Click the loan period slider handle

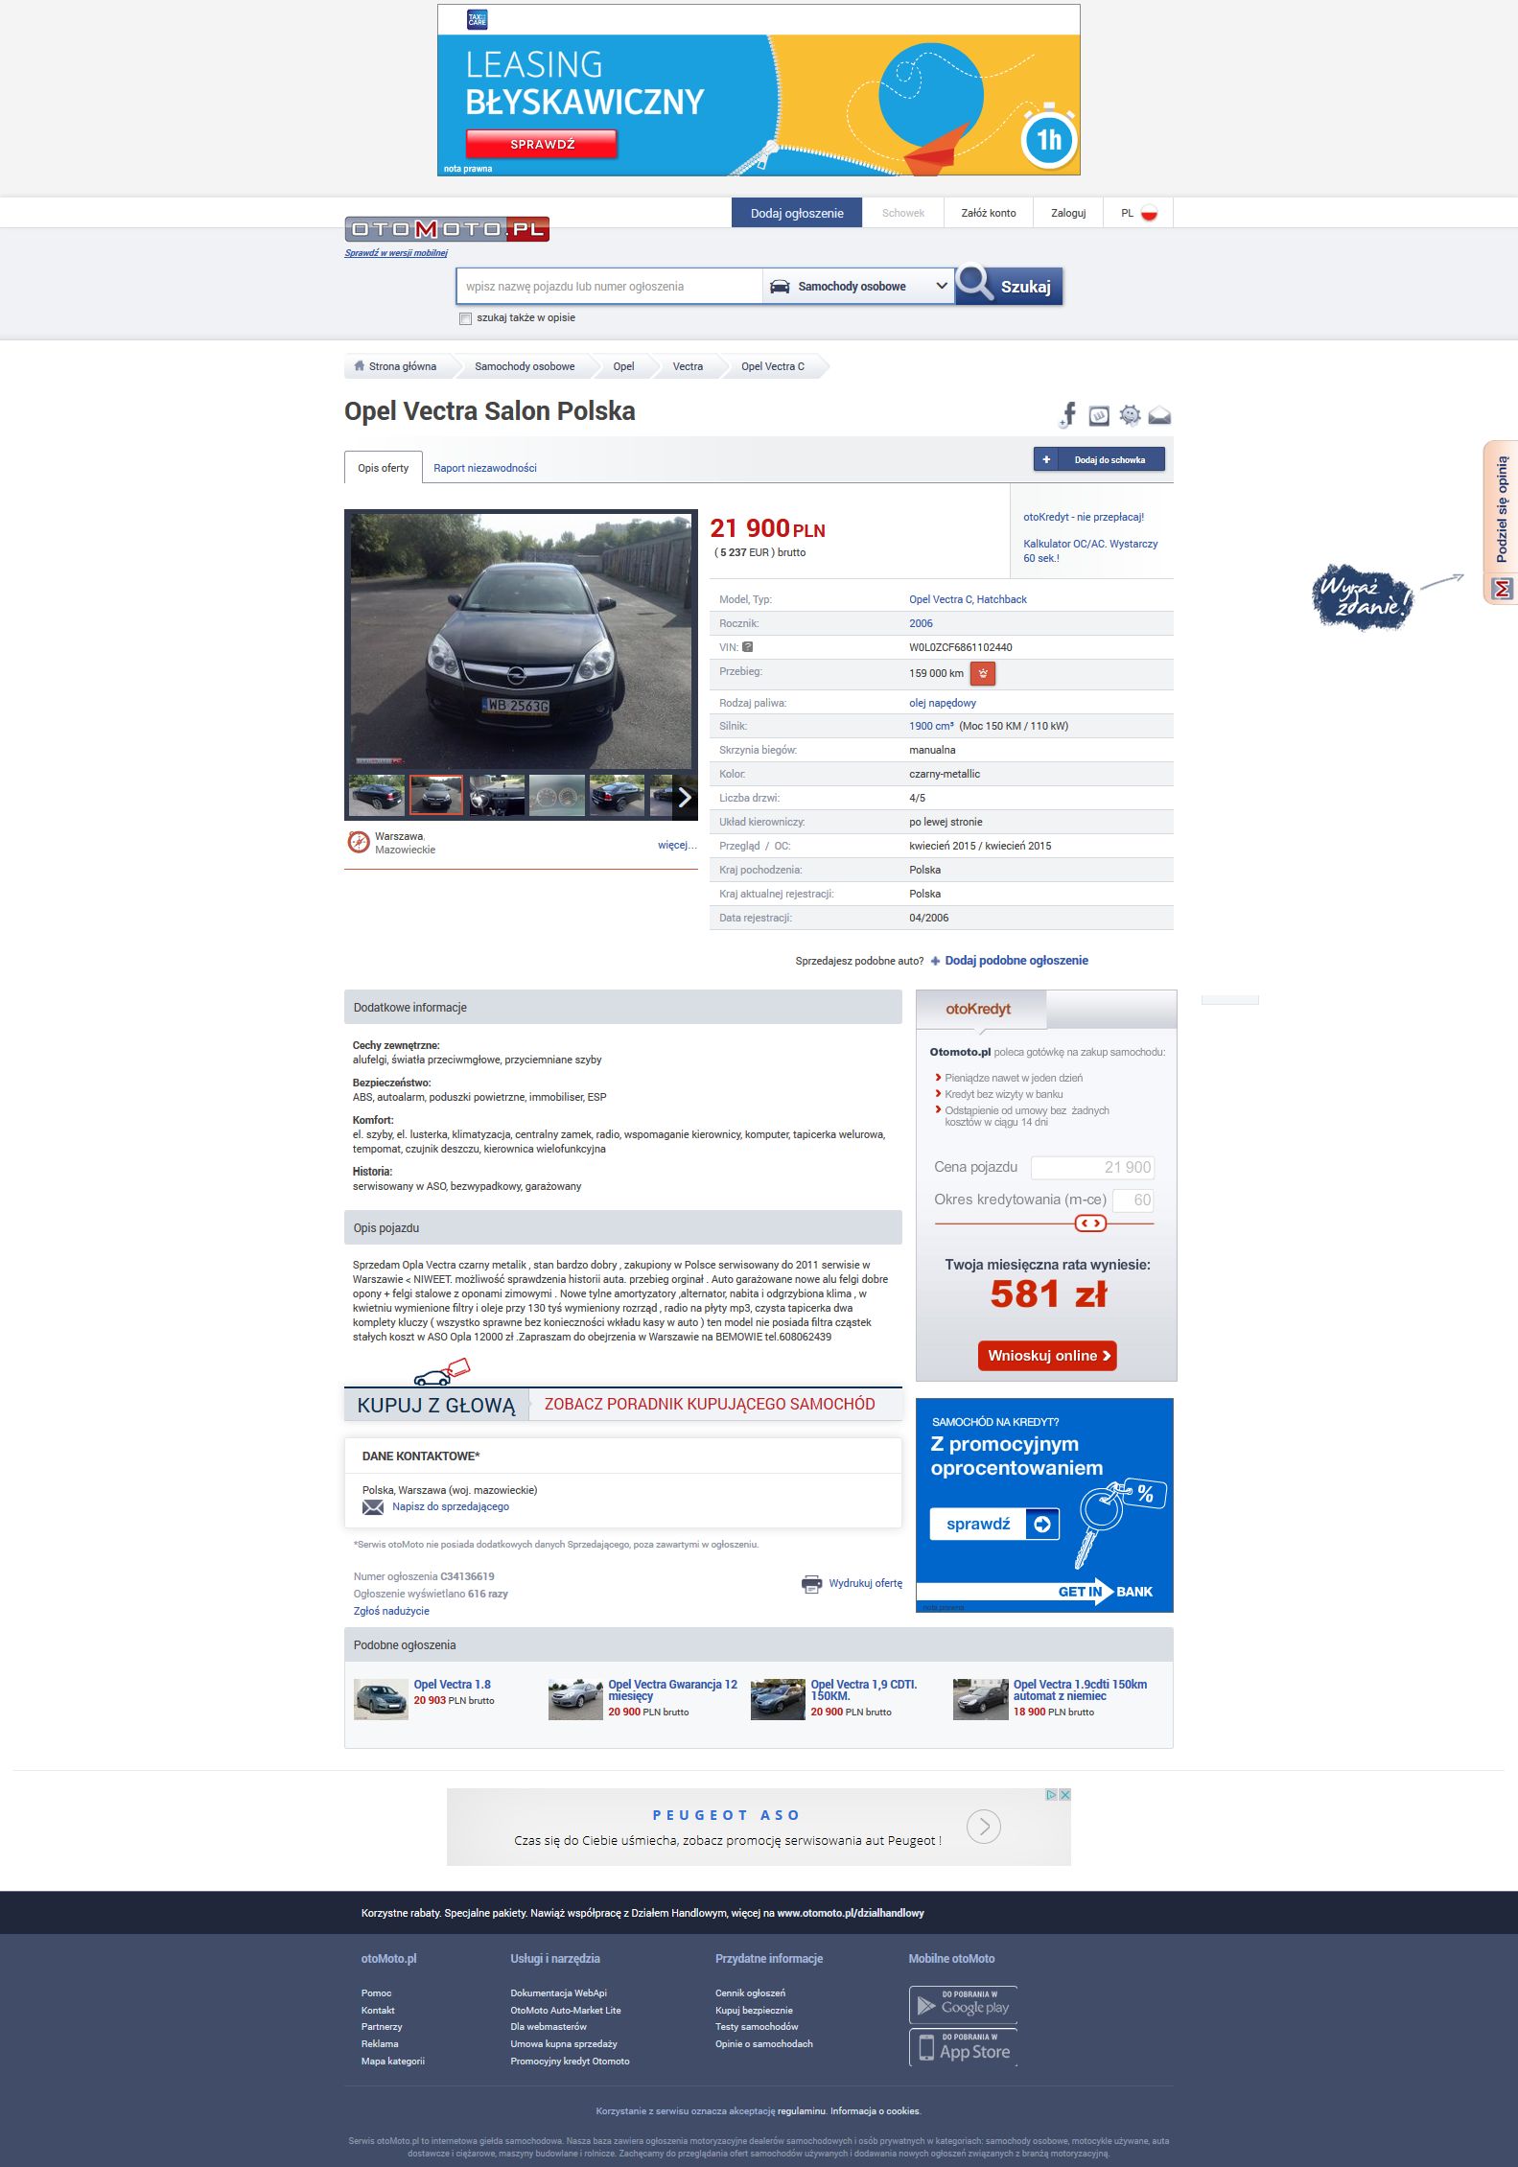tap(1090, 1223)
